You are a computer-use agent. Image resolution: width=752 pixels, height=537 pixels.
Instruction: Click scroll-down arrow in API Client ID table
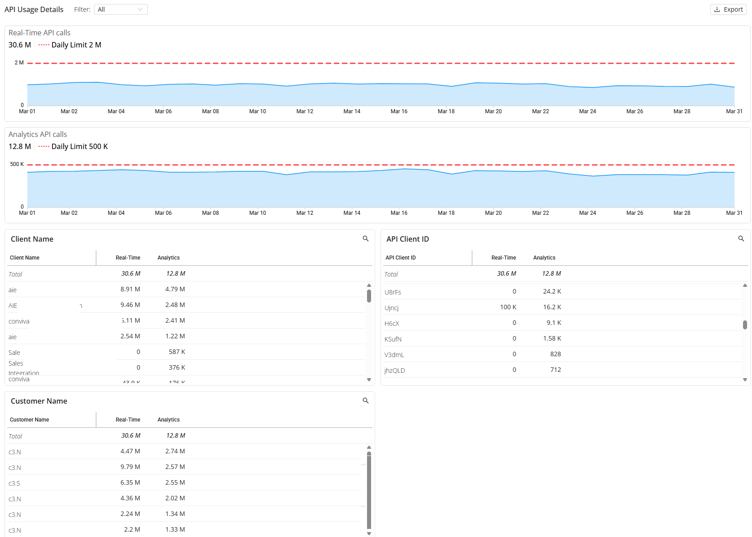tap(745, 379)
